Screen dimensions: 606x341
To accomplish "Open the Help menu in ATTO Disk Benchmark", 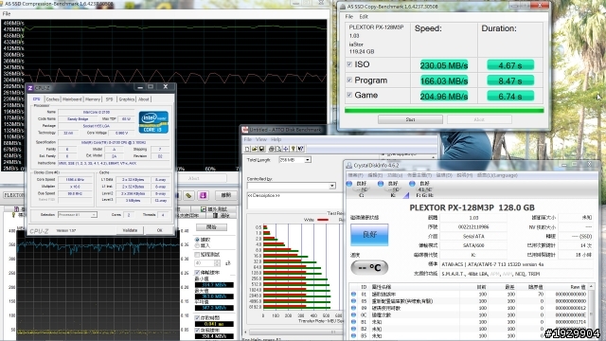I will pyautogui.click(x=276, y=139).
